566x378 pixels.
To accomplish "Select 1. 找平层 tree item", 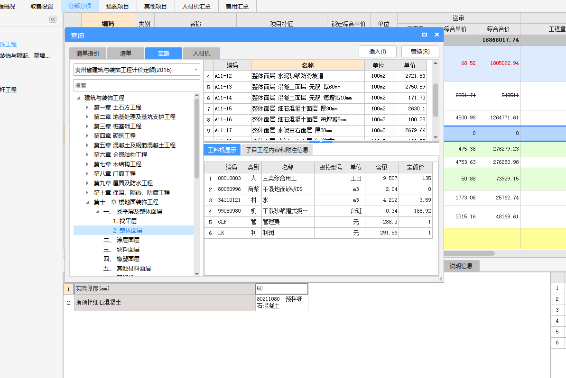I will (x=124, y=221).
